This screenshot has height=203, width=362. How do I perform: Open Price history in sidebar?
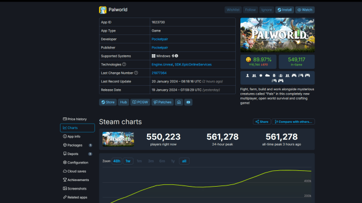pyautogui.click(x=77, y=119)
